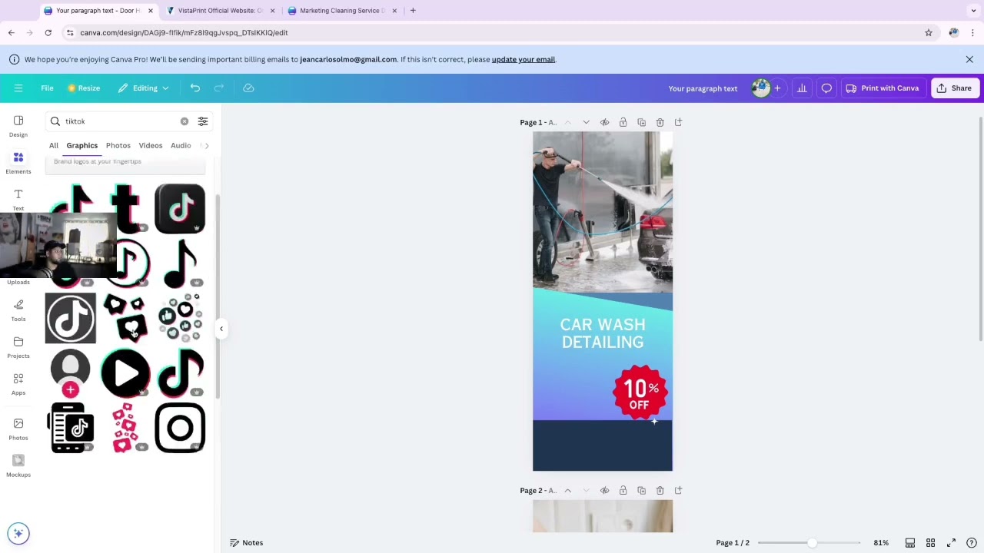Open the File menu
Viewport: 984px width, 553px height.
pyautogui.click(x=47, y=88)
